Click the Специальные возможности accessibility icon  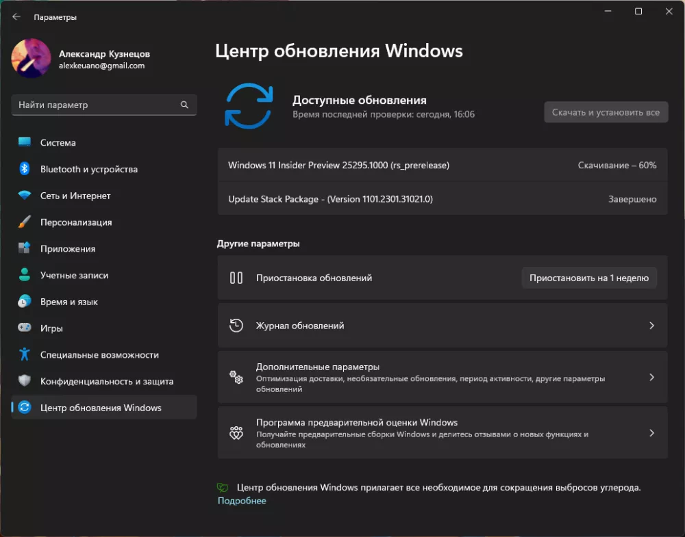(x=25, y=354)
